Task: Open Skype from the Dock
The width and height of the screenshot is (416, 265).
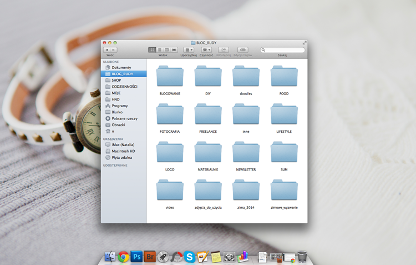Action: coord(190,257)
